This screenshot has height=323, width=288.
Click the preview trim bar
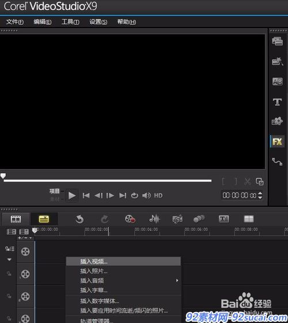pos(108,181)
